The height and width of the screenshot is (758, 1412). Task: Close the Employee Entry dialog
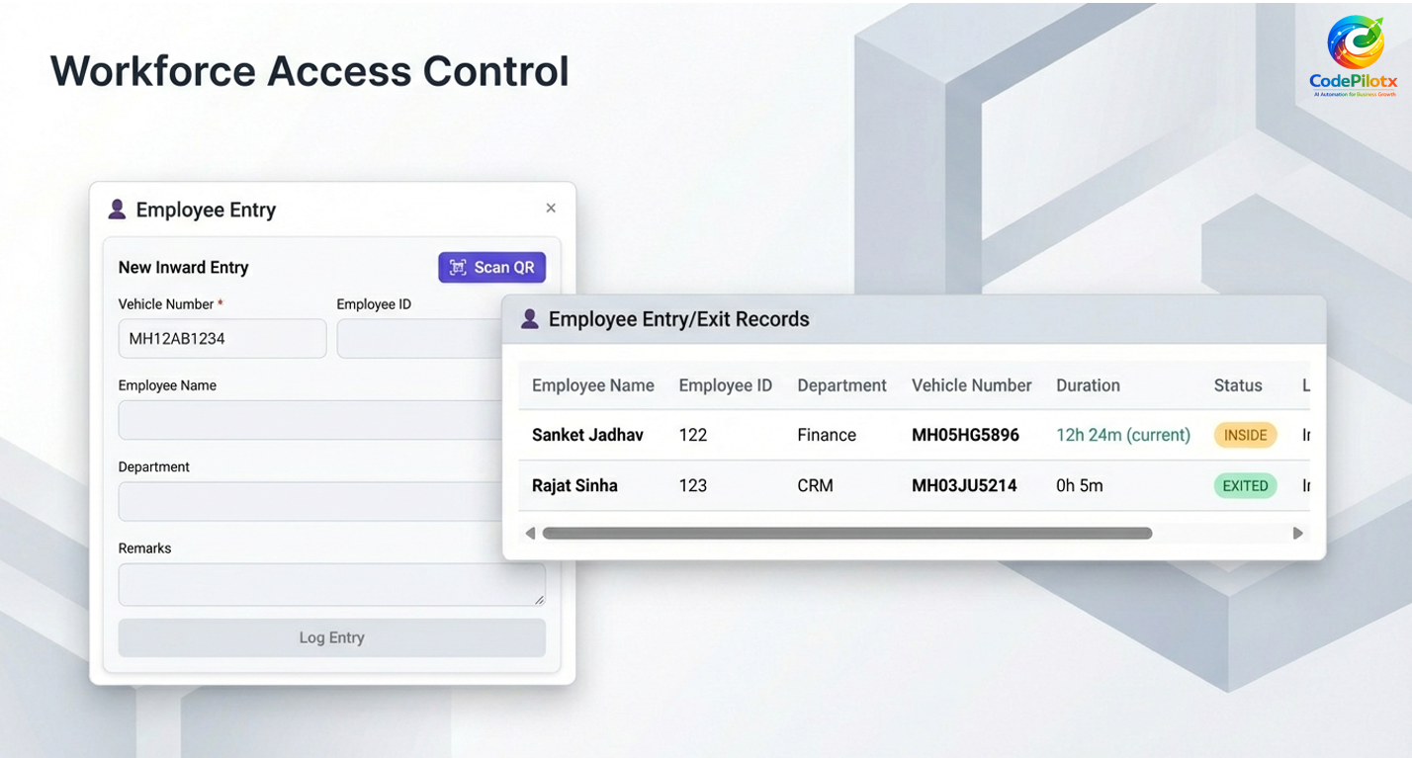click(551, 209)
